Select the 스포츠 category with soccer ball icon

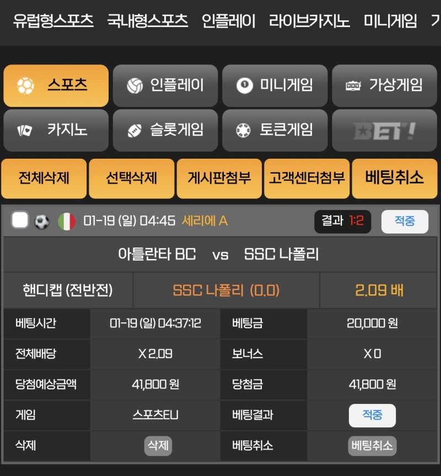[x=56, y=85]
